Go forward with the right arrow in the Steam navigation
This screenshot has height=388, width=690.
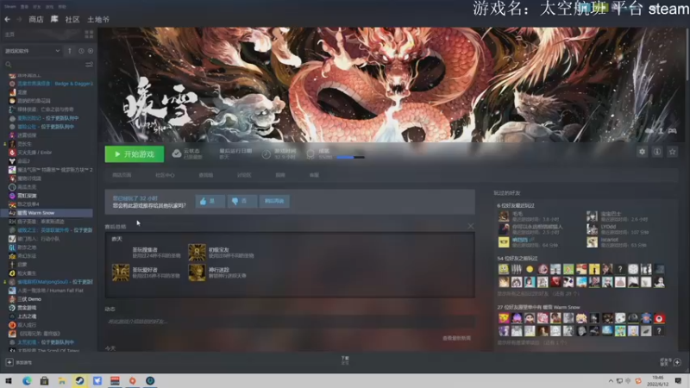point(19,19)
